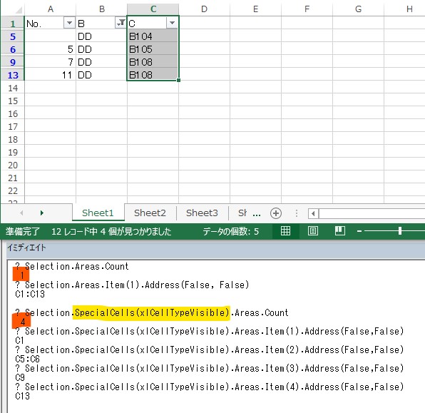This screenshot has height=413, width=425.
Task: Click the sheet tab bar splitter dots
Action: [x=297, y=213]
